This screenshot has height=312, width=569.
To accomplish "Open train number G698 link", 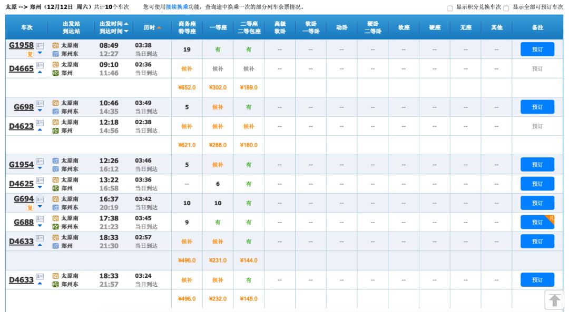I will [x=24, y=107].
